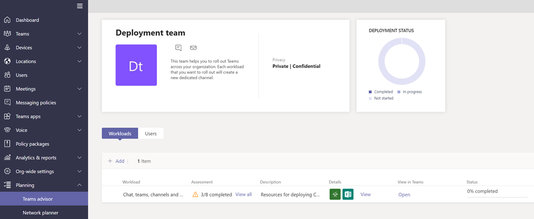
Task: Click the View all assessment link
Action: [244, 194]
